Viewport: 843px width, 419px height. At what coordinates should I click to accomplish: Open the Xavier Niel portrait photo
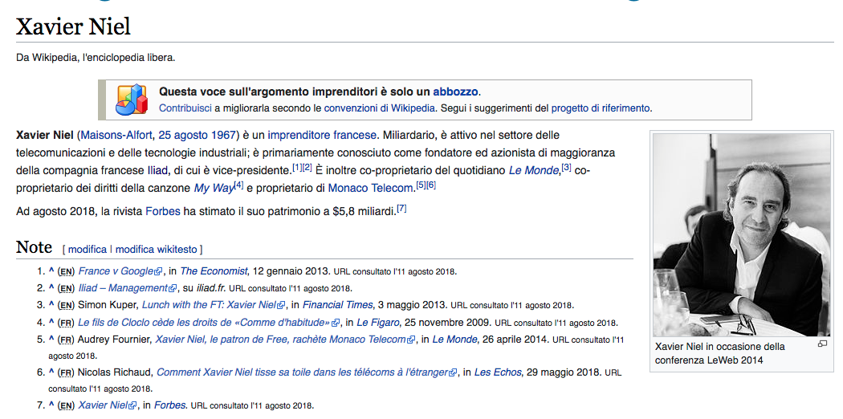(741, 234)
